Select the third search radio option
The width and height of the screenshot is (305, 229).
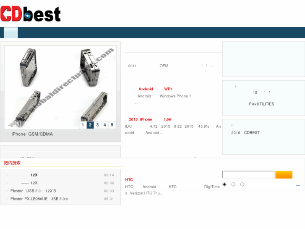[242, 184]
